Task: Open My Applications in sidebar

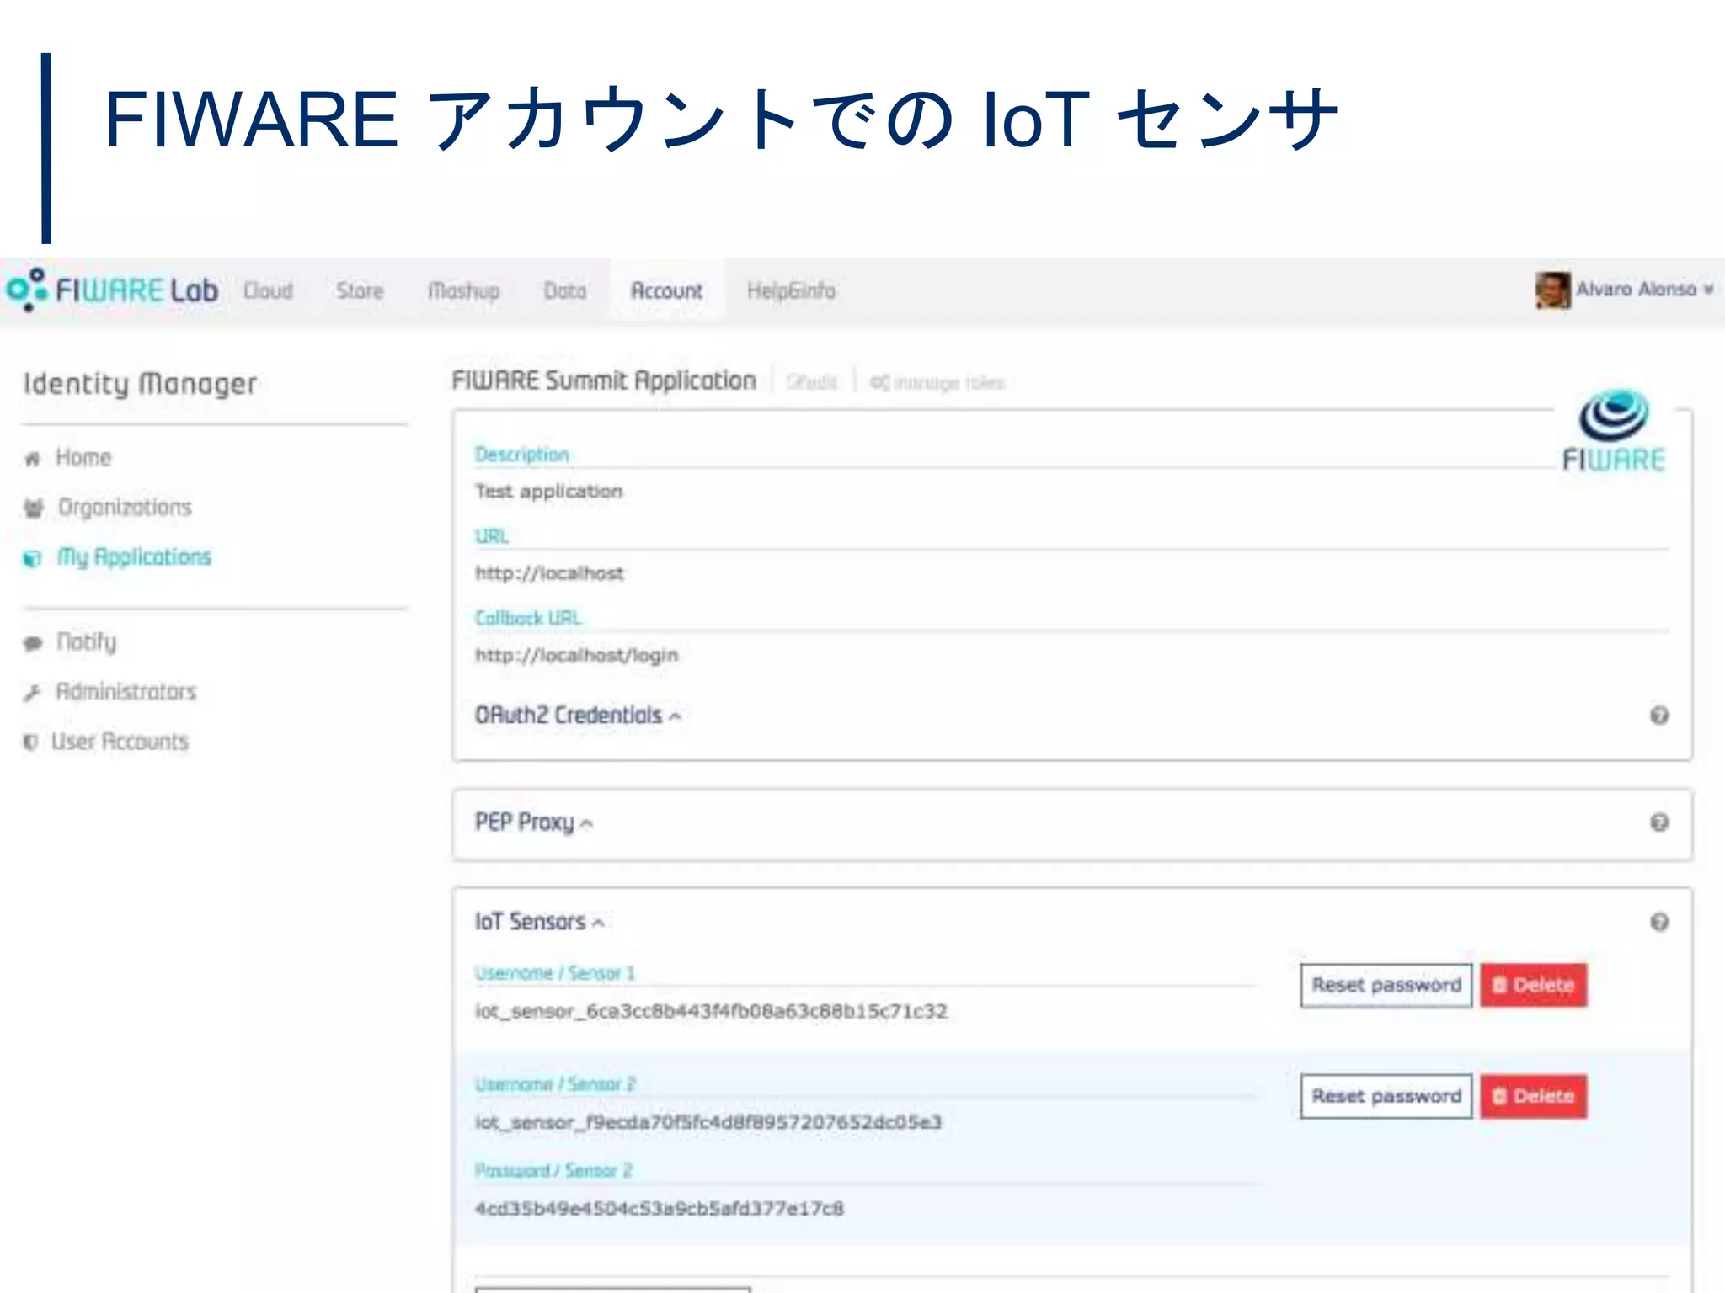Action: 134,557
